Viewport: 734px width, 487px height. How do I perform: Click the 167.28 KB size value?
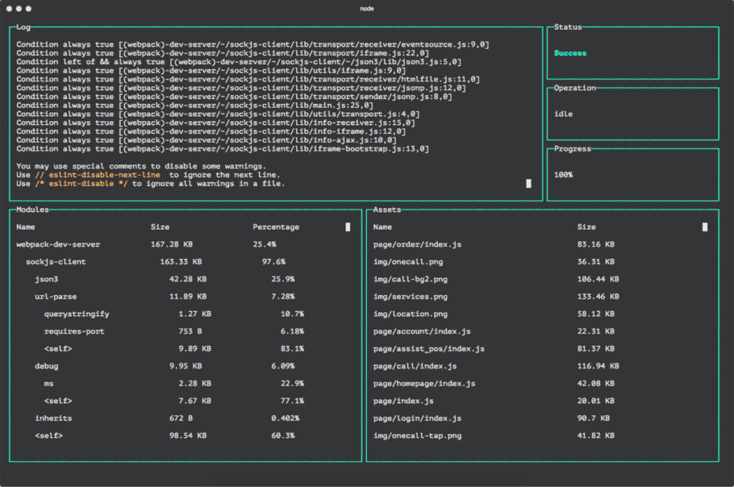click(171, 245)
